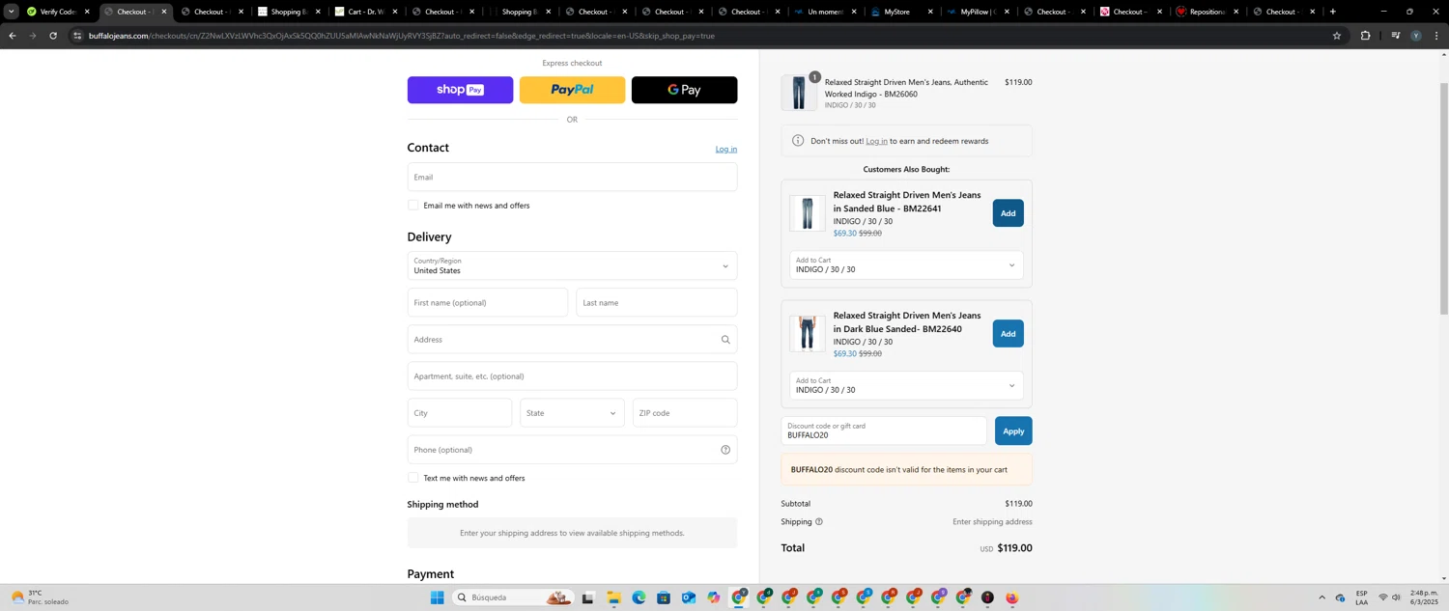The height and width of the screenshot is (611, 1449).
Task: Switch to the Verify Code browser tab
Action: (x=58, y=12)
